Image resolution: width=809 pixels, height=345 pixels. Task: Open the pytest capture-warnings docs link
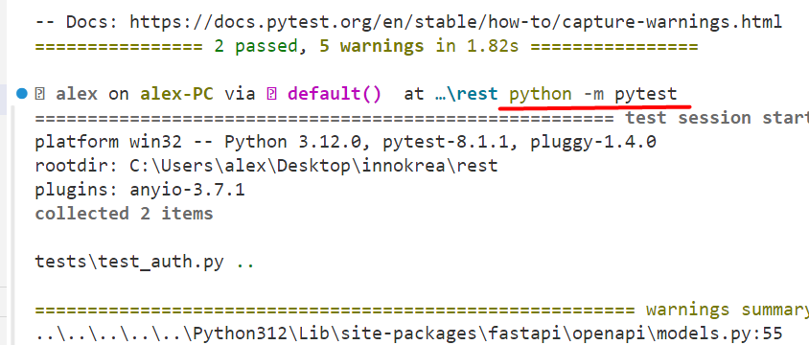(455, 22)
